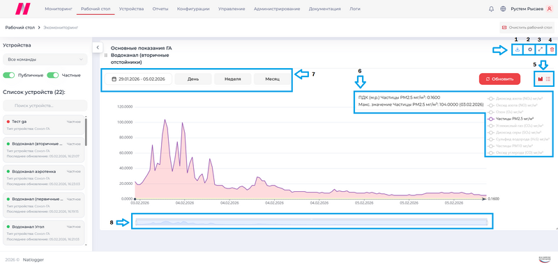Focus the Поиск устройств search field
Image resolution: width=558 pixels, height=267 pixels.
[45, 106]
